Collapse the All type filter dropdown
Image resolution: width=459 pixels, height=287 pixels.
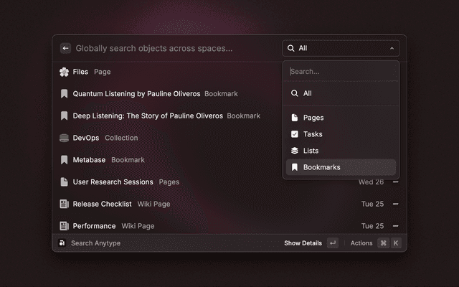point(341,48)
